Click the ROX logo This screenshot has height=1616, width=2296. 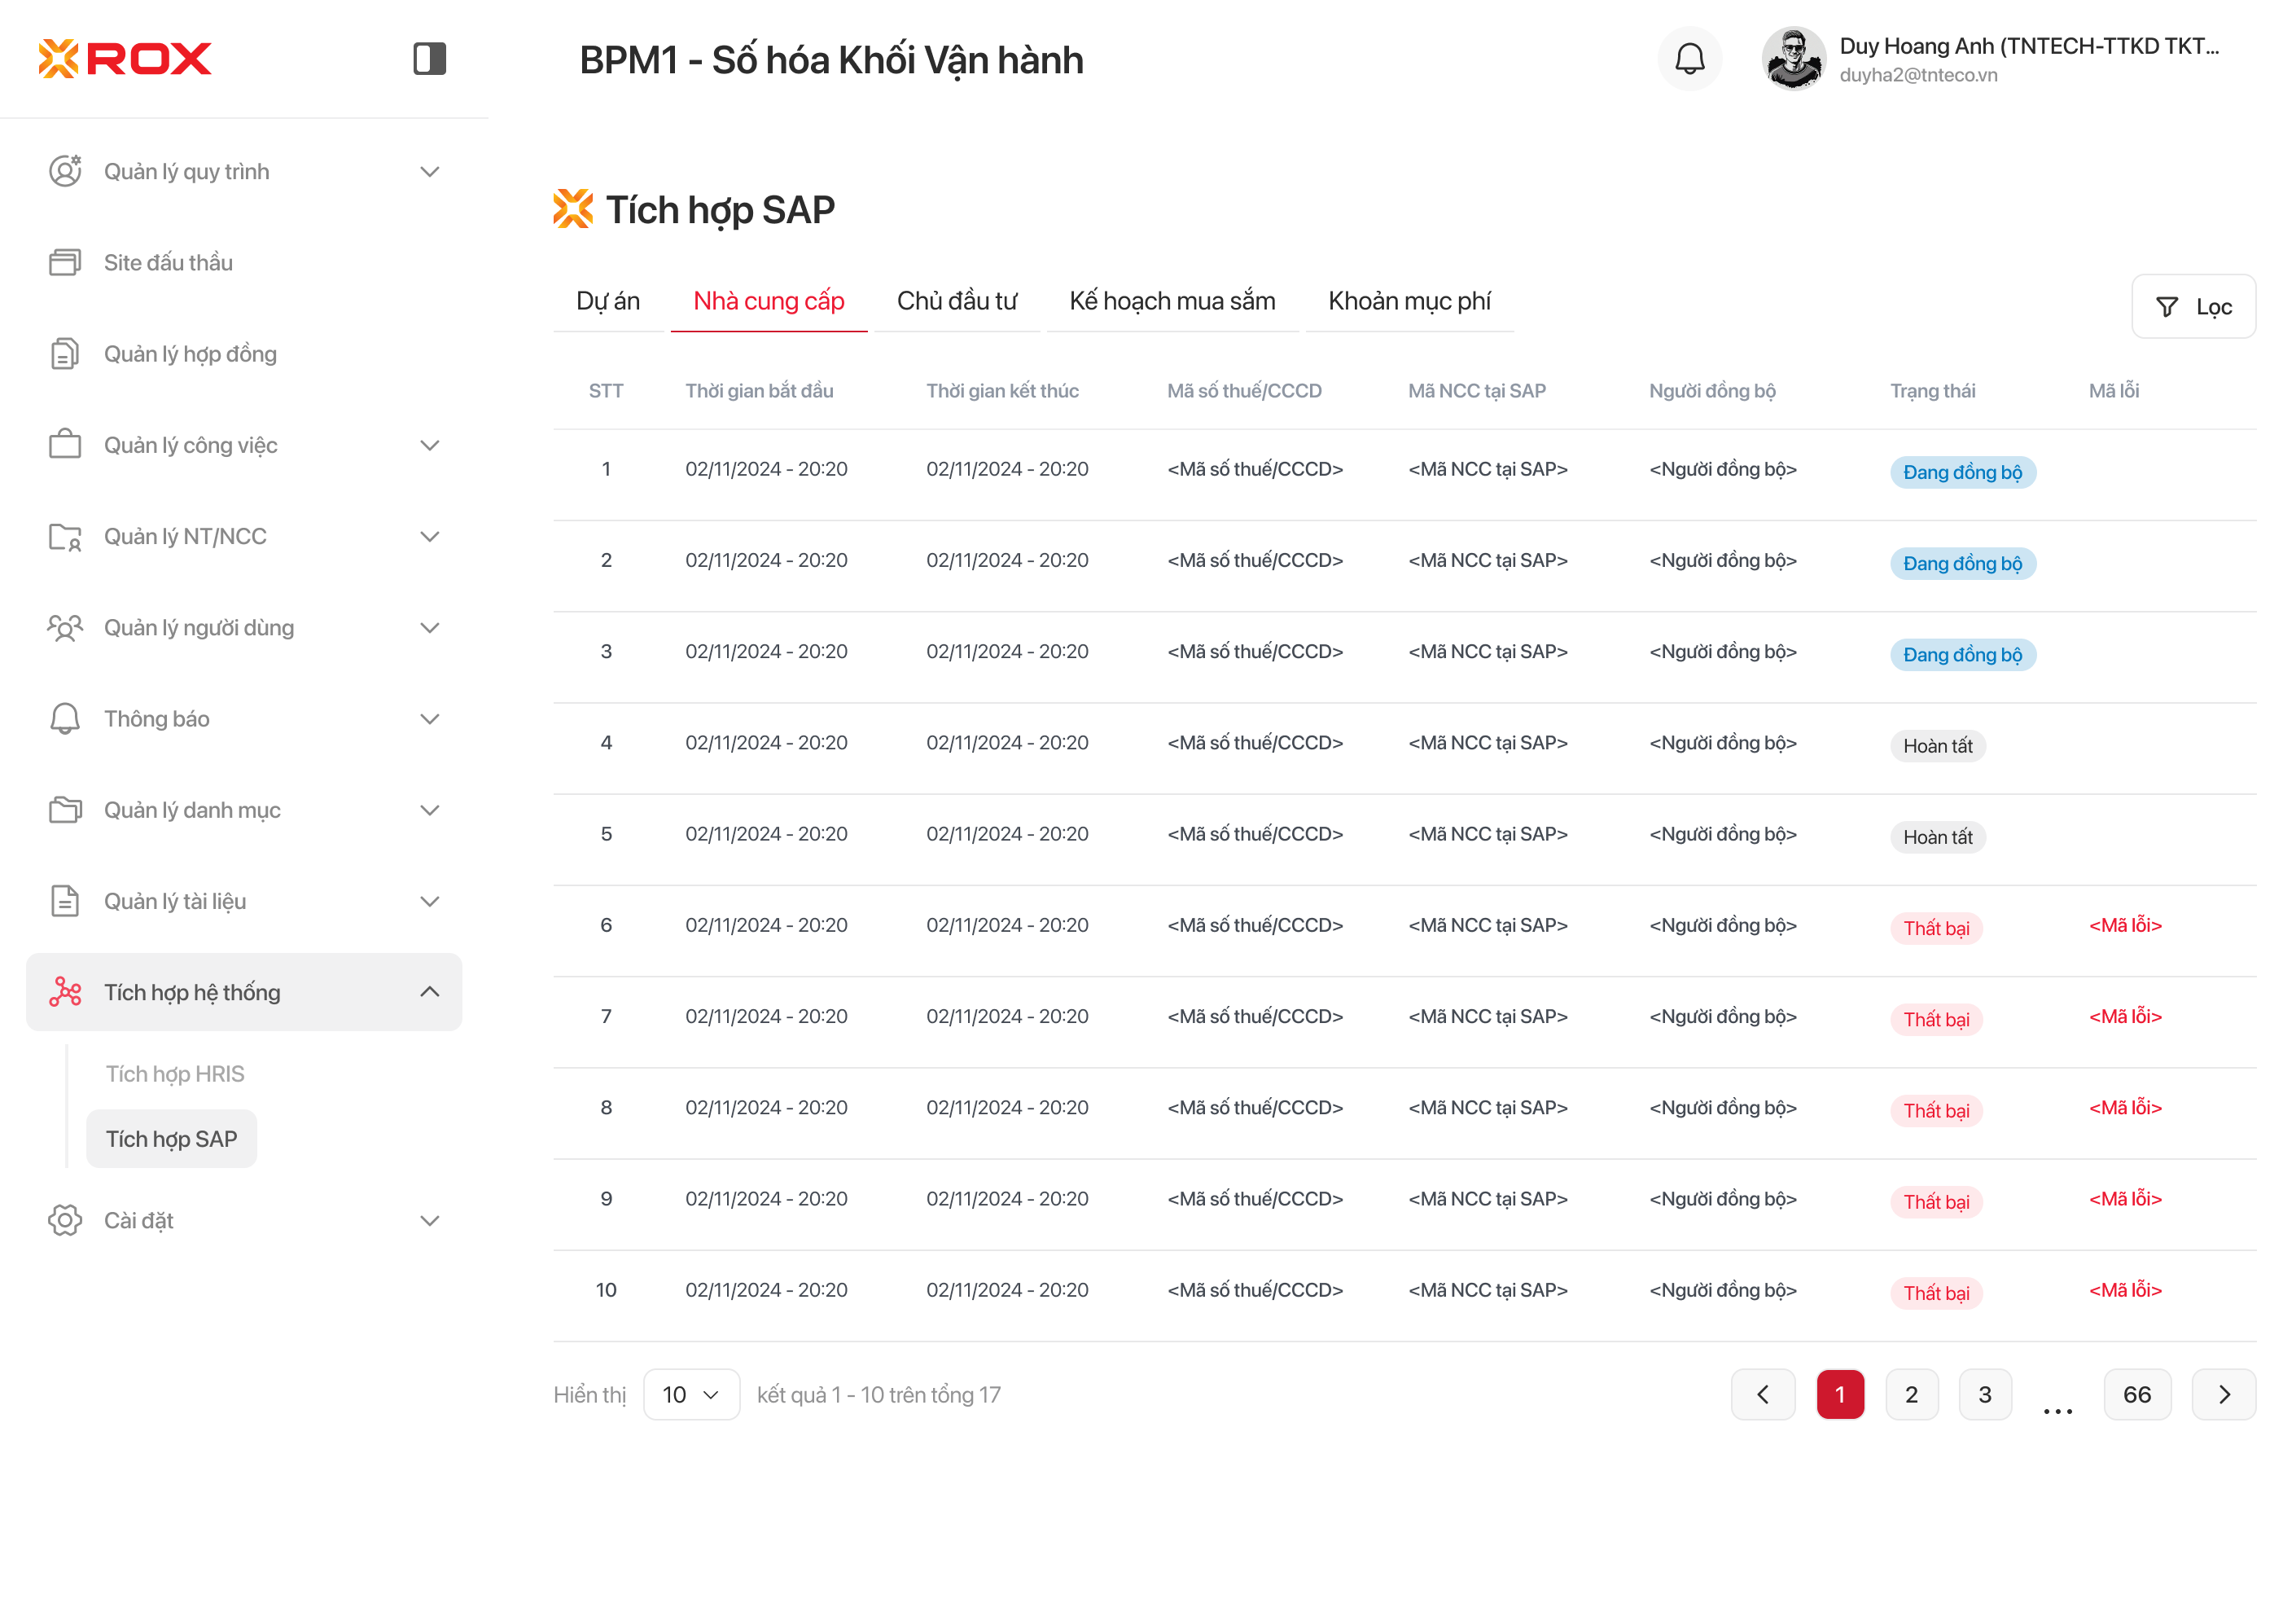[x=125, y=58]
